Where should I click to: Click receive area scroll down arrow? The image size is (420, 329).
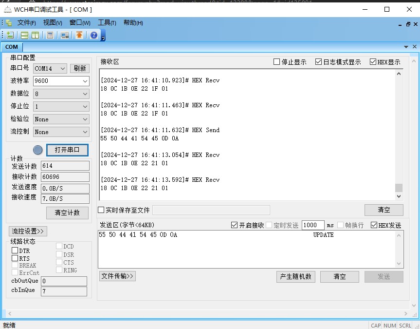(x=399, y=196)
